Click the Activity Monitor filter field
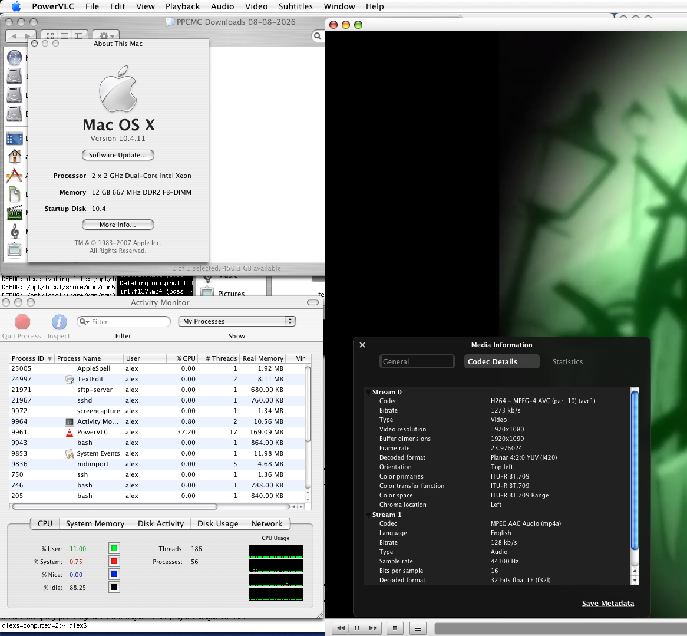The image size is (687, 636). pos(124,322)
